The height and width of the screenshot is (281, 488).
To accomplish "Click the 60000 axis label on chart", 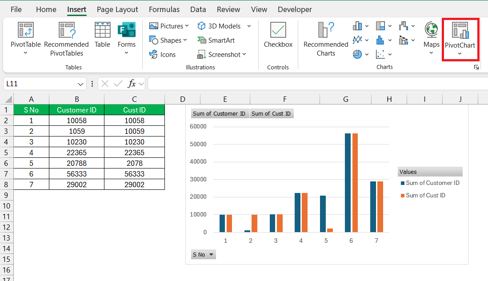I will coord(198,126).
